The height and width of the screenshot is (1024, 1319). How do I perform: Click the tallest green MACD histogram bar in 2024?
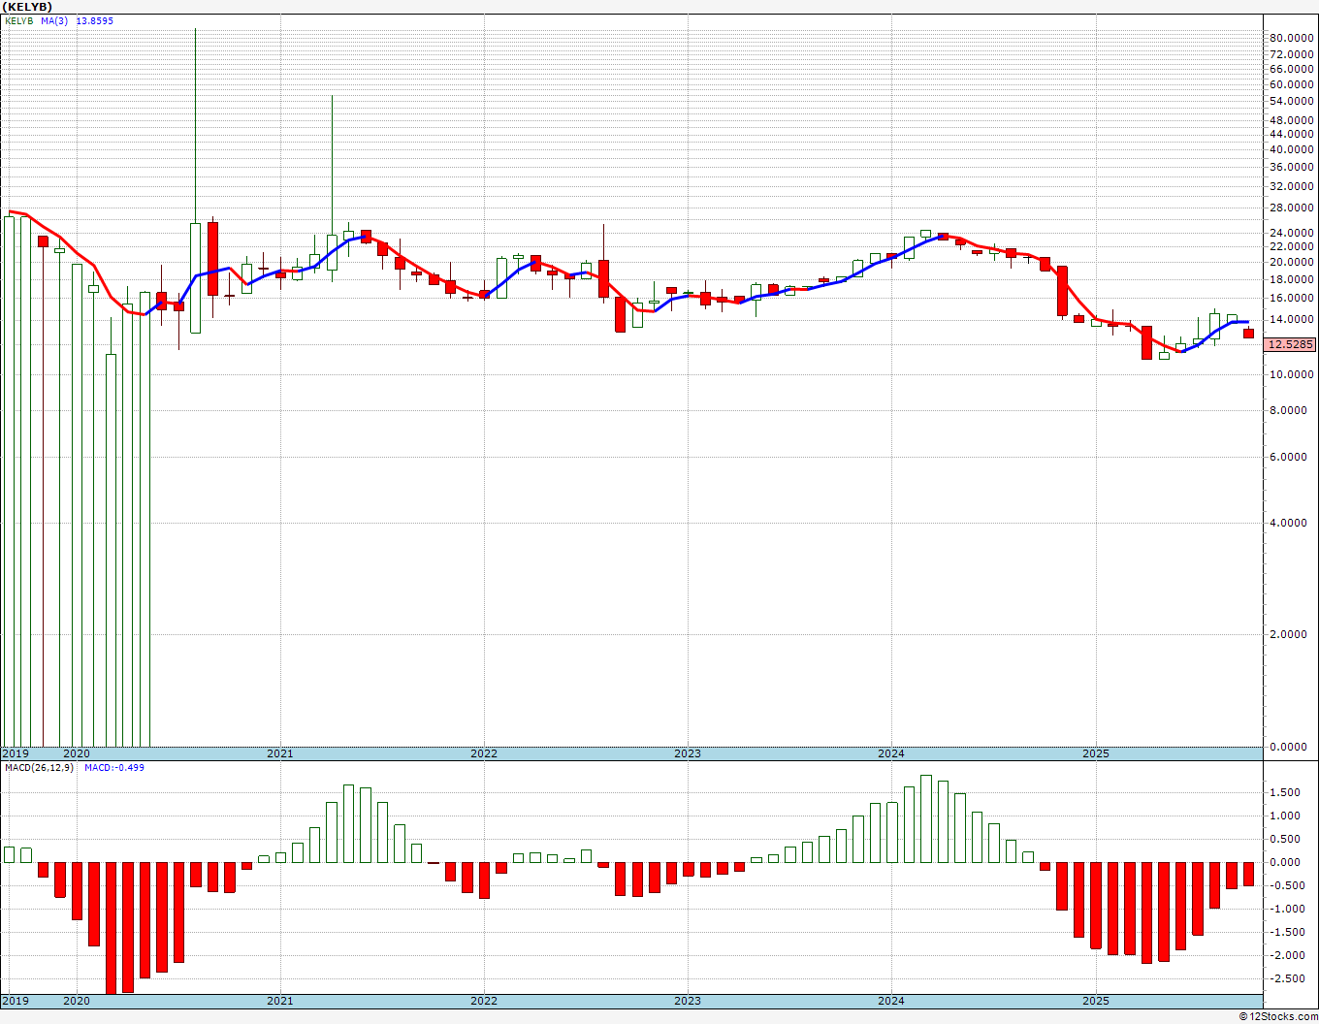click(x=925, y=818)
